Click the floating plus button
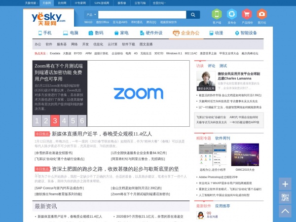The height and width of the screenshot is (222, 296). tap(285, 184)
